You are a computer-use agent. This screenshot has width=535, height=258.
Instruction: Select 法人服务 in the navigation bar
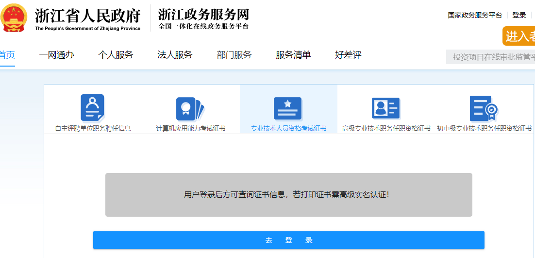coord(175,54)
